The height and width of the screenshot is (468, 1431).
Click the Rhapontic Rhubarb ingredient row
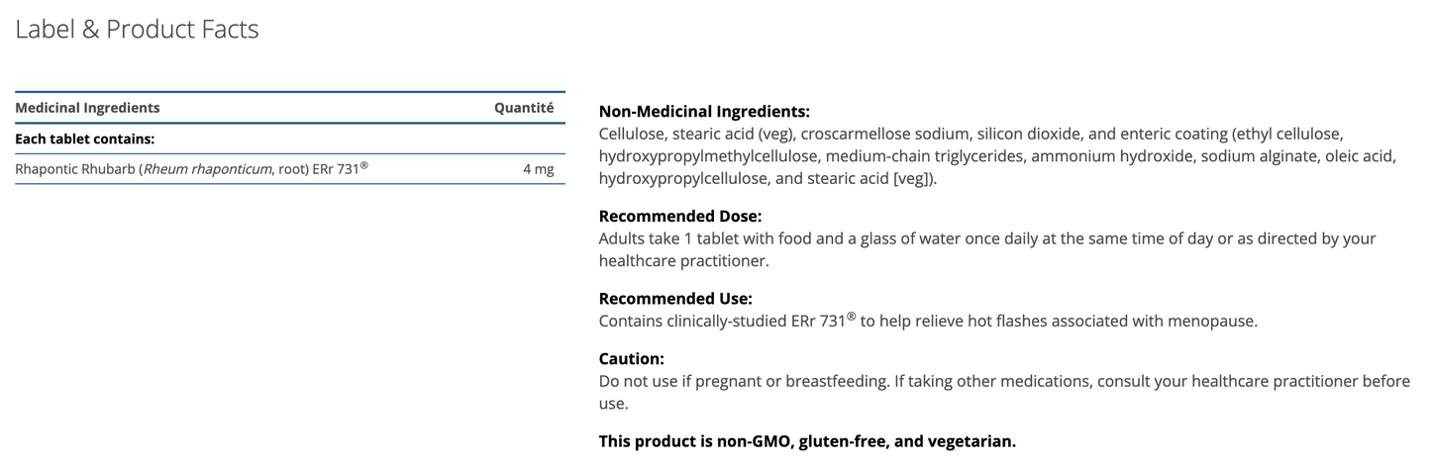(191, 169)
